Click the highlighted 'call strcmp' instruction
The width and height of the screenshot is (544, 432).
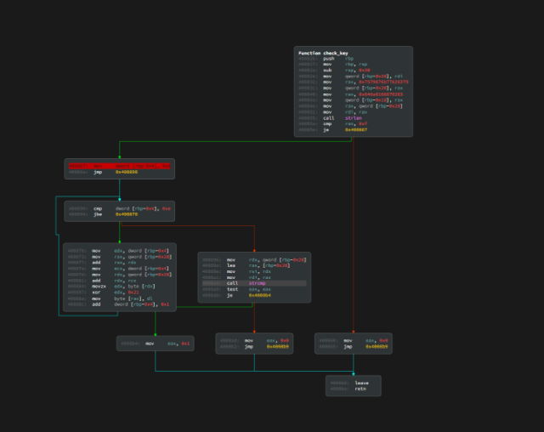[x=254, y=283]
